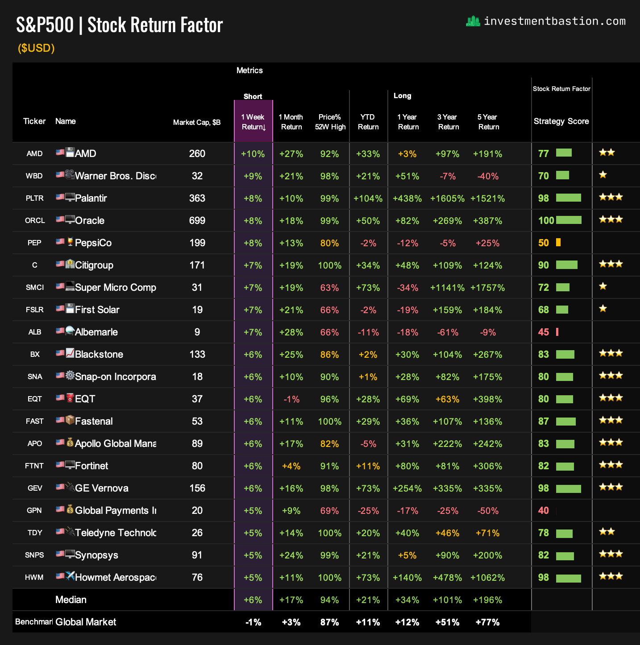The image size is (640, 645).
Task: Click Palantir's market cap value 363
Action: 197,198
